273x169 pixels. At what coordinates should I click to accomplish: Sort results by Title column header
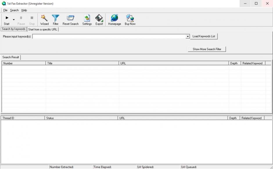tap(82, 63)
